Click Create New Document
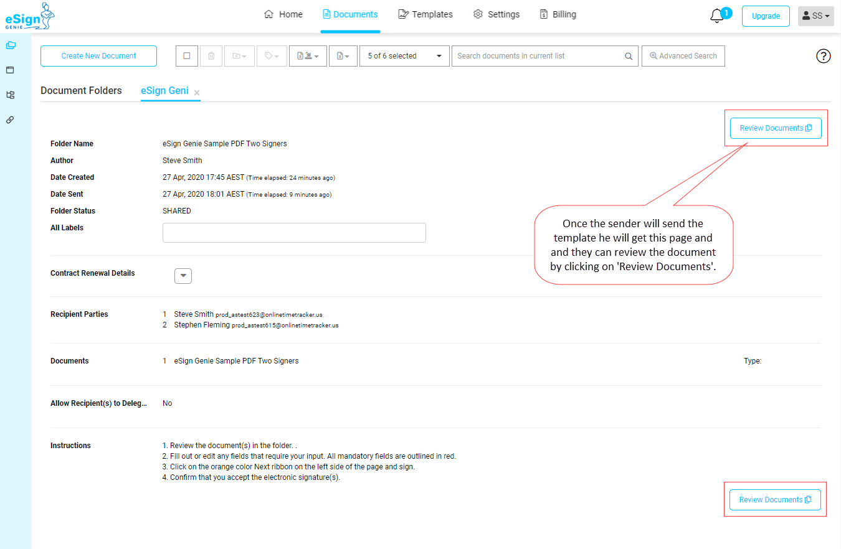The image size is (841, 549). click(98, 56)
